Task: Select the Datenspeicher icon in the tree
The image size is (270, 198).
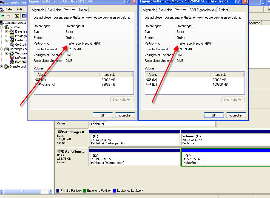Action: [x=7, y=49]
